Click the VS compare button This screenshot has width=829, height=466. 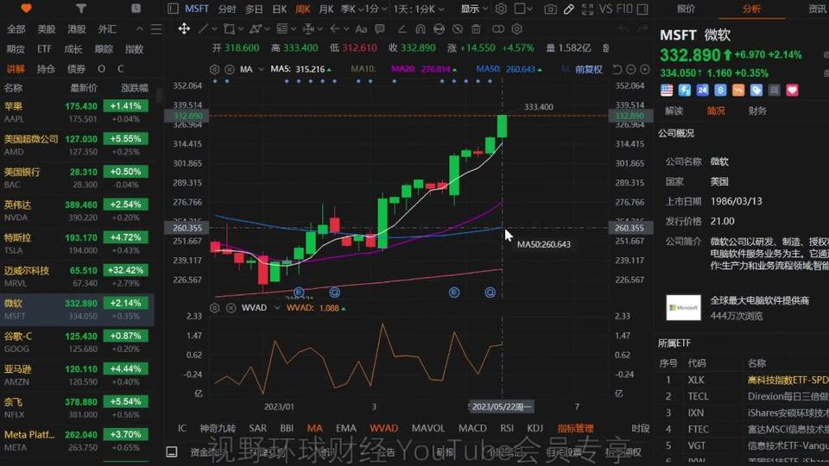(605, 9)
